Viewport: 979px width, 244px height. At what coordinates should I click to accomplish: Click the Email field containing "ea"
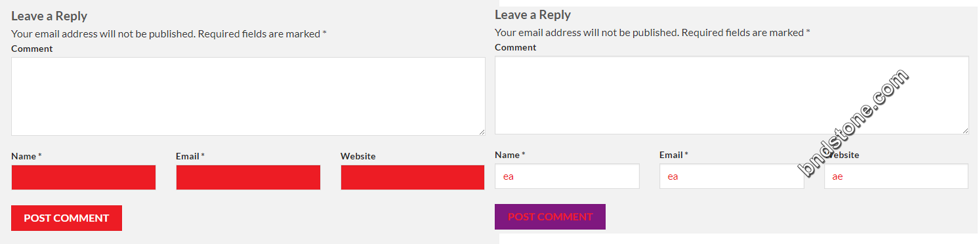(x=732, y=176)
